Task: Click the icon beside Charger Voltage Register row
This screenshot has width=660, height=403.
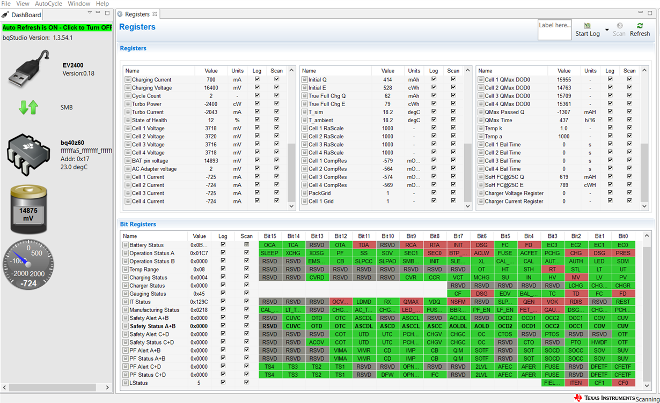Action: pyautogui.click(x=481, y=193)
